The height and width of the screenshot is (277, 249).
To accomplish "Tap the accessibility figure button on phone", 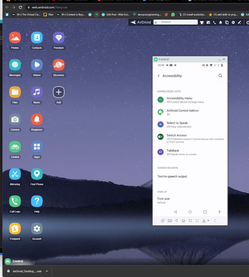I will point(220,212).
